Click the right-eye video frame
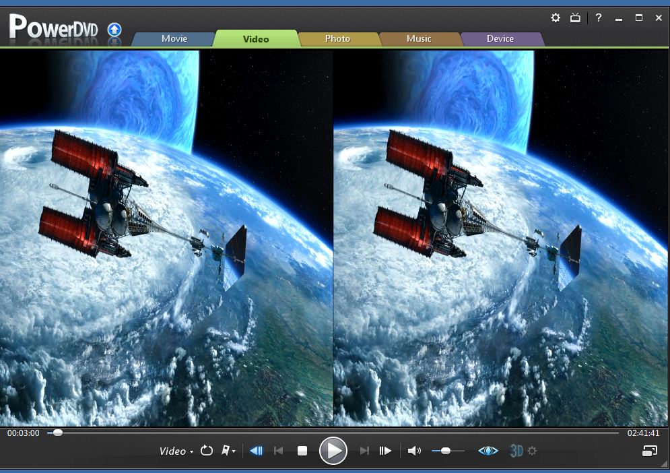 501,239
